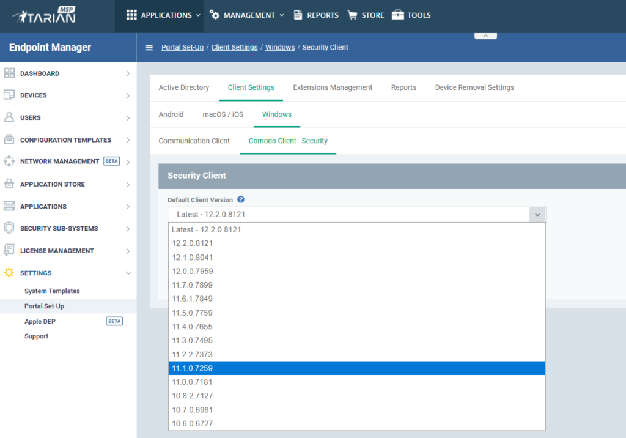
Task: Choose version 10.8.2.7127 from the list
Action: pyautogui.click(x=357, y=396)
